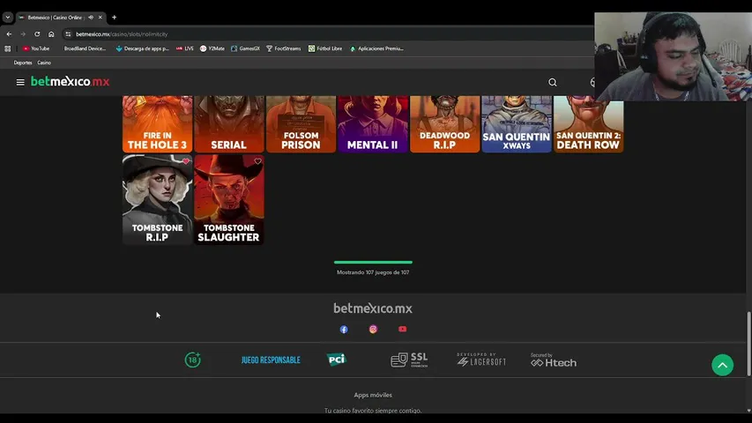Click the Apps móviles footer heading
The height and width of the screenshot is (423, 752).
[373, 395]
